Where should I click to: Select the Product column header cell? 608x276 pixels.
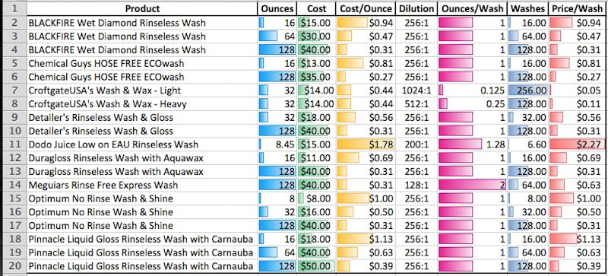(x=142, y=8)
